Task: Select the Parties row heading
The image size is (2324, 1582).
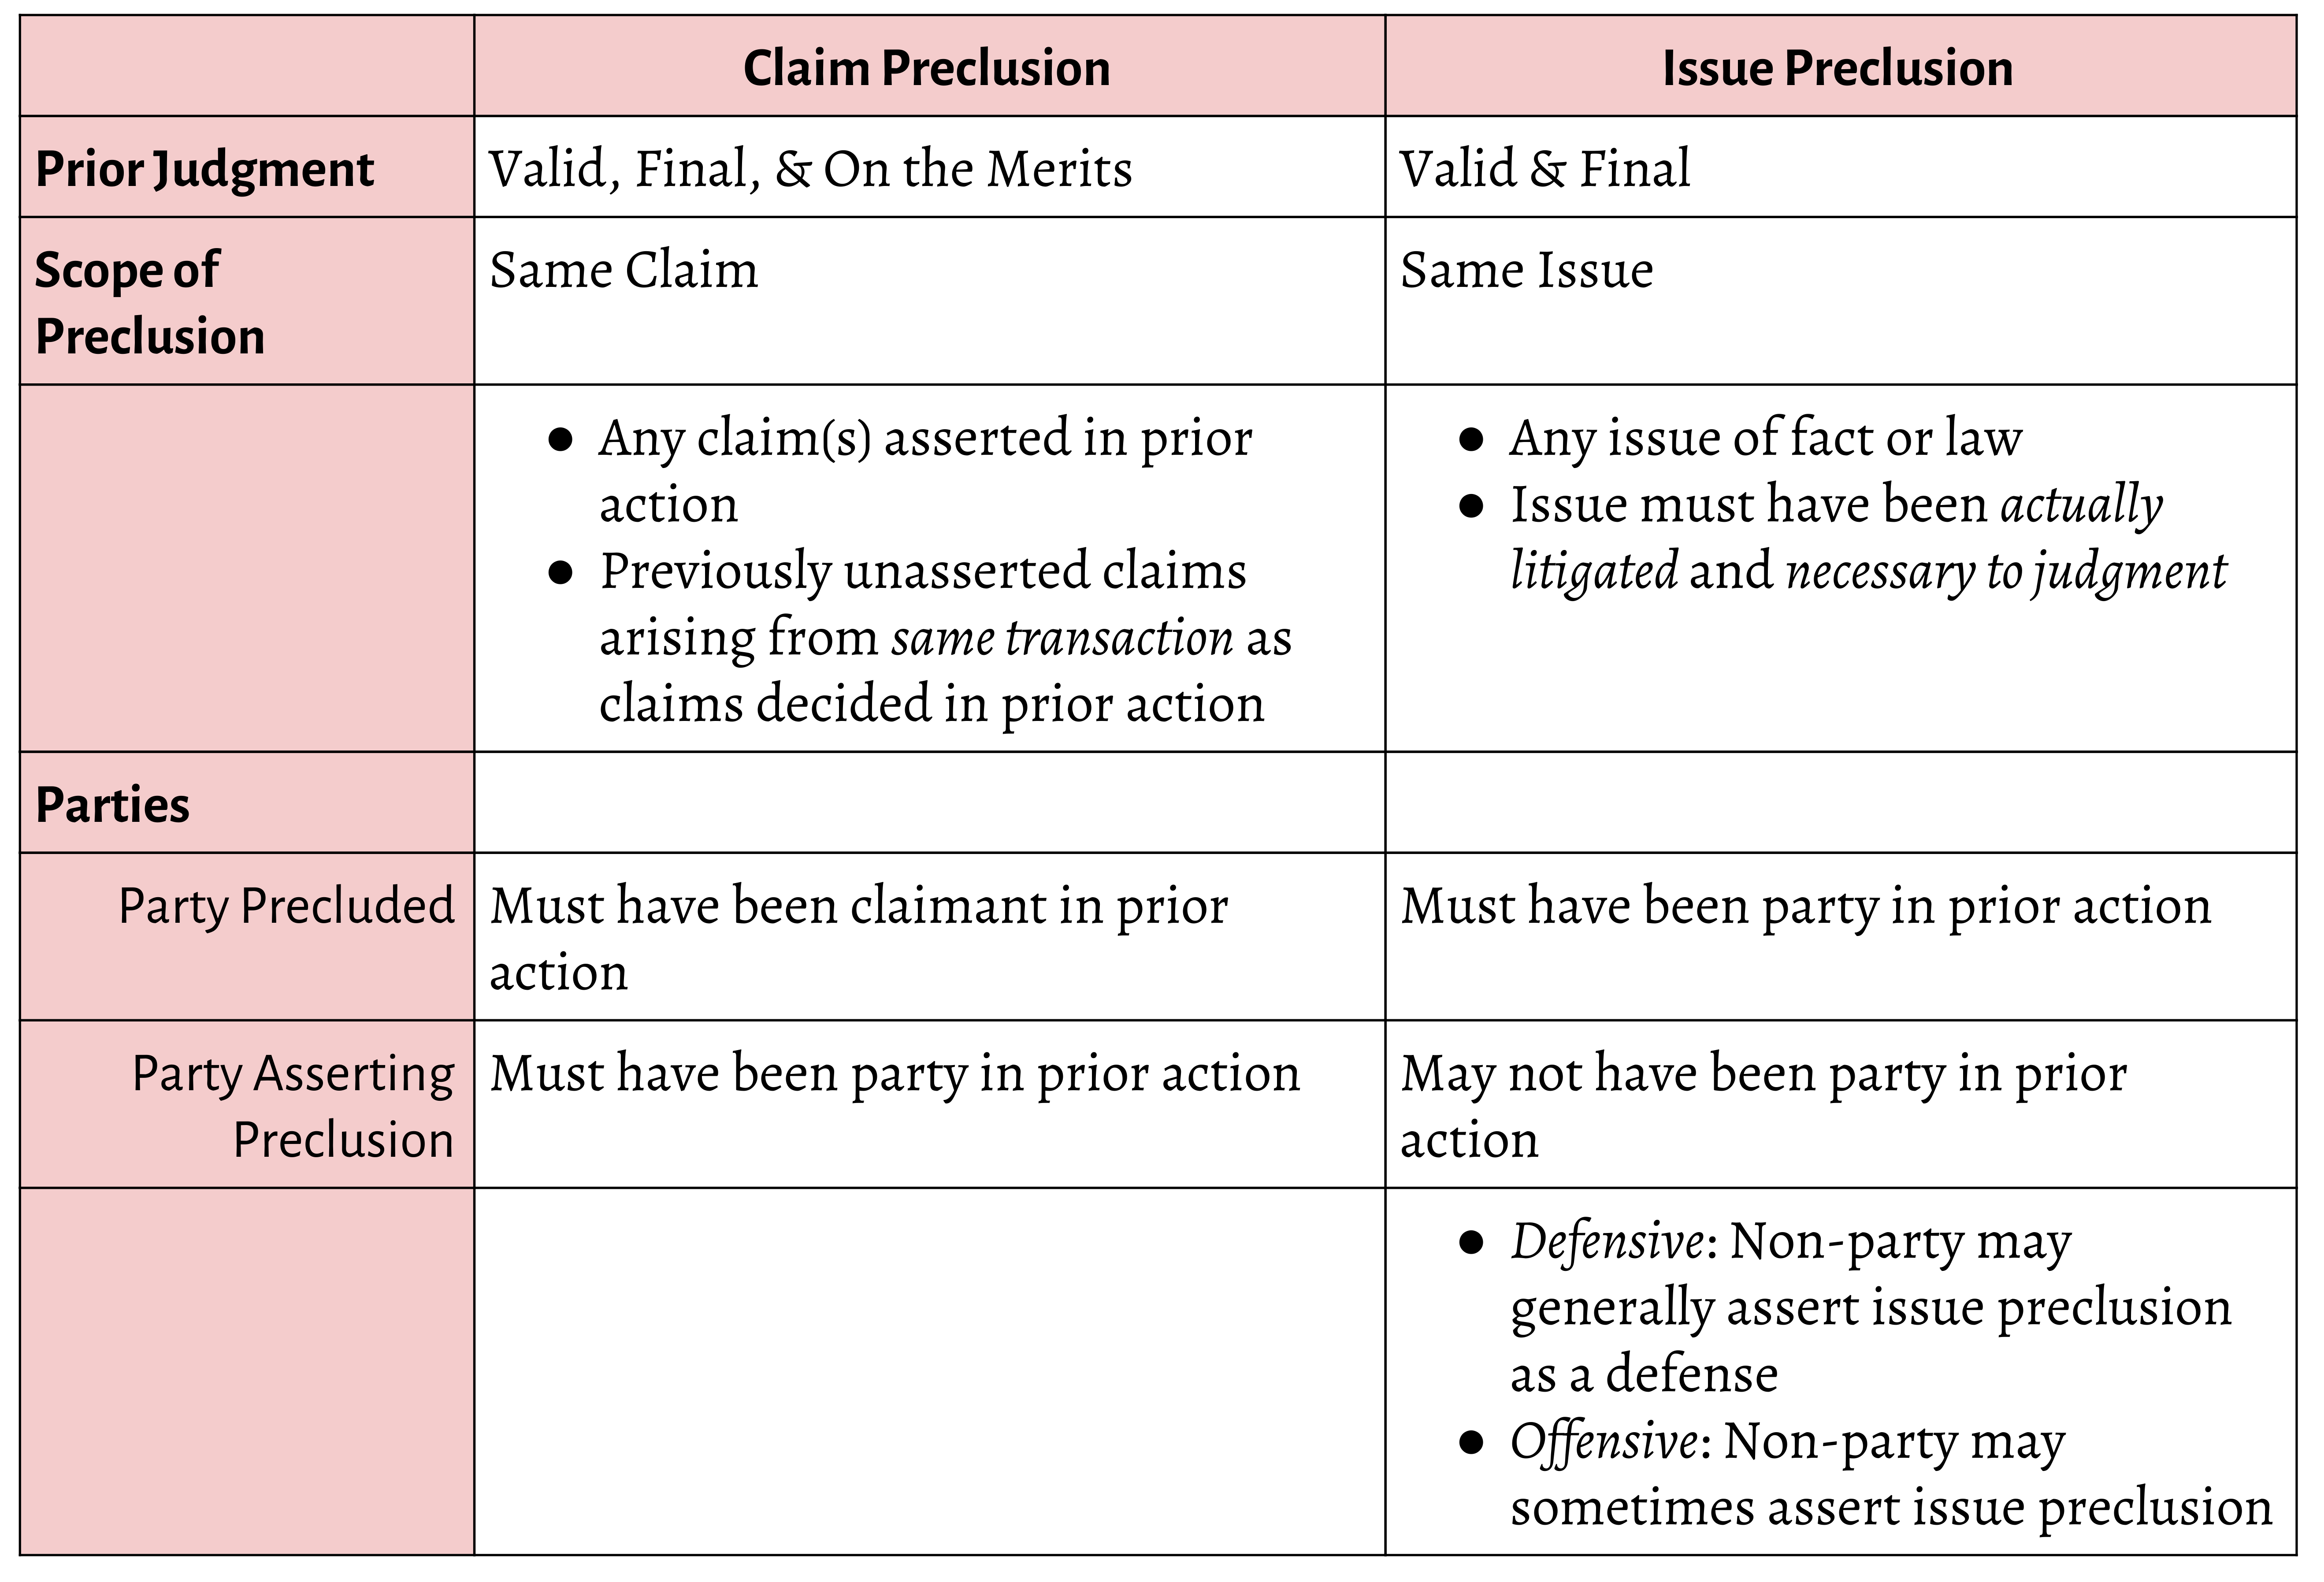Action: [112, 804]
